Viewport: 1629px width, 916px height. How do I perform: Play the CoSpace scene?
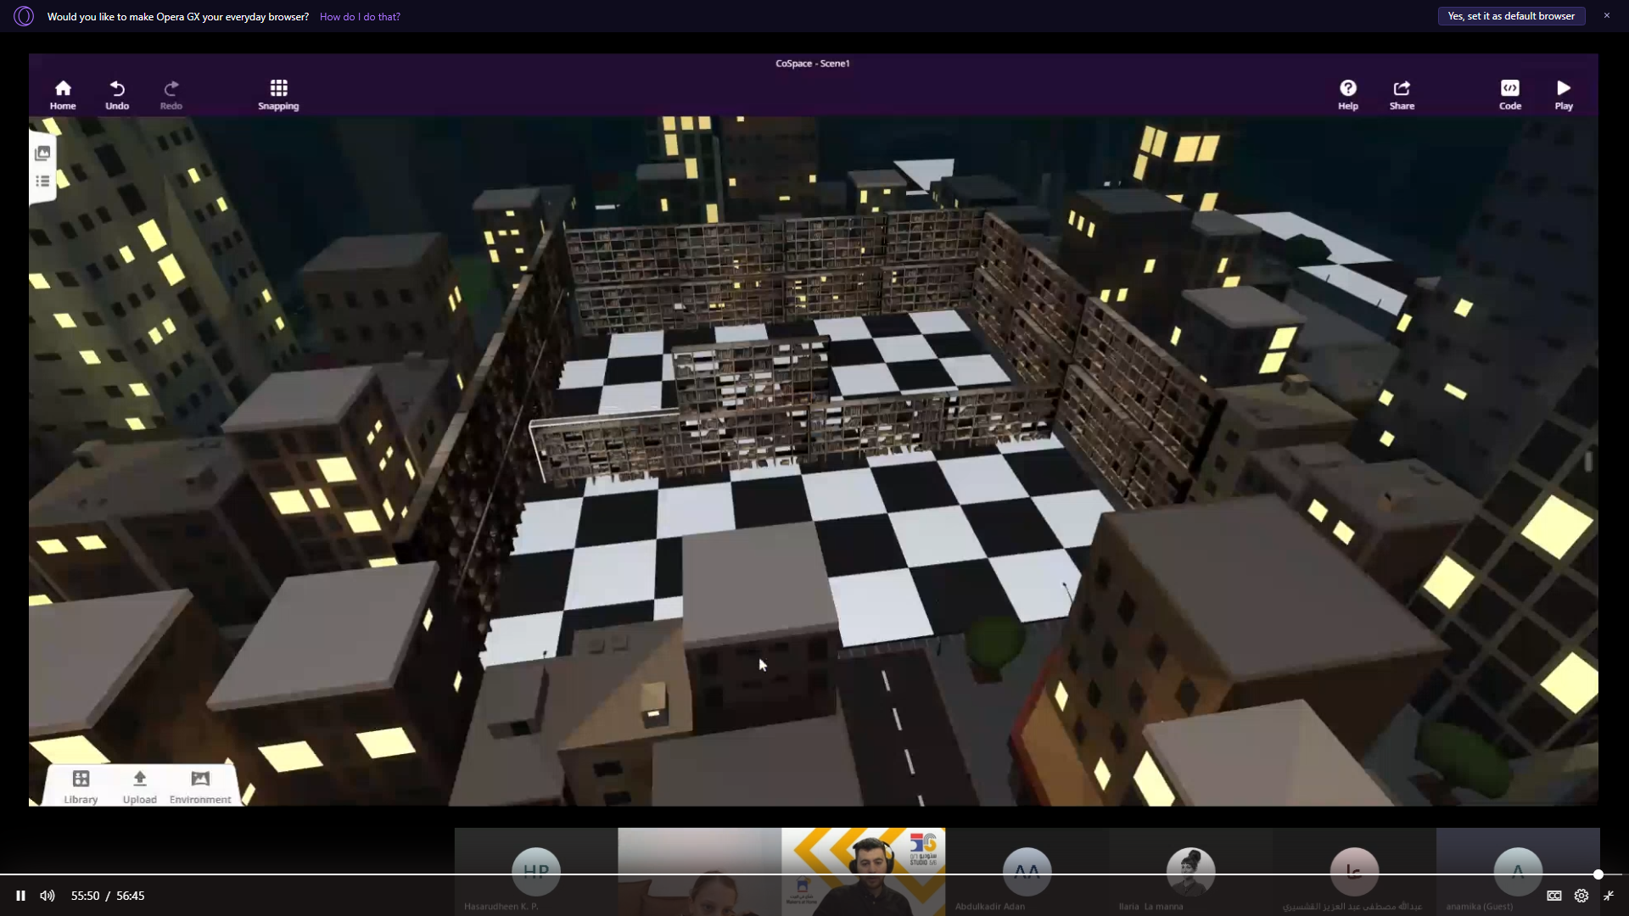[1564, 94]
